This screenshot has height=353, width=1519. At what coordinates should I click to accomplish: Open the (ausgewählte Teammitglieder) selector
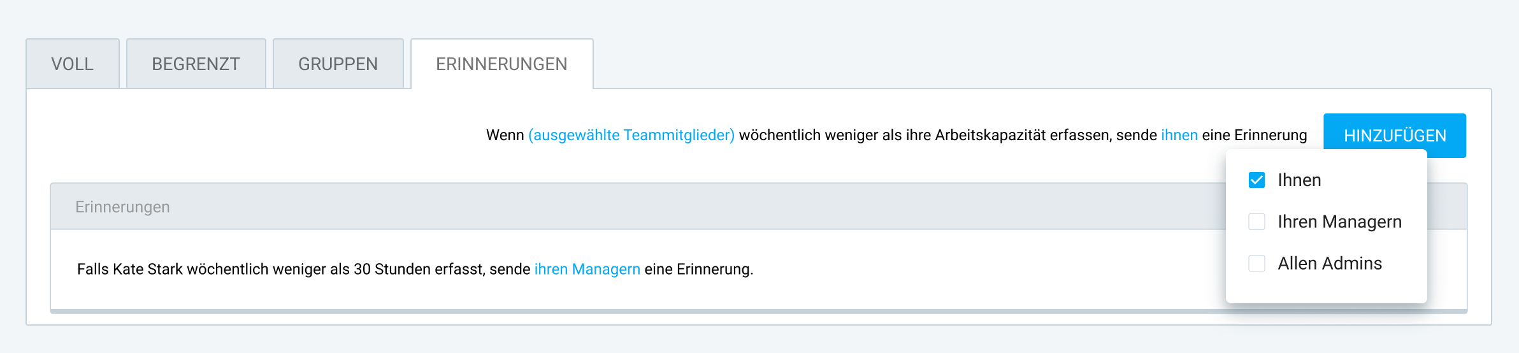tap(631, 135)
